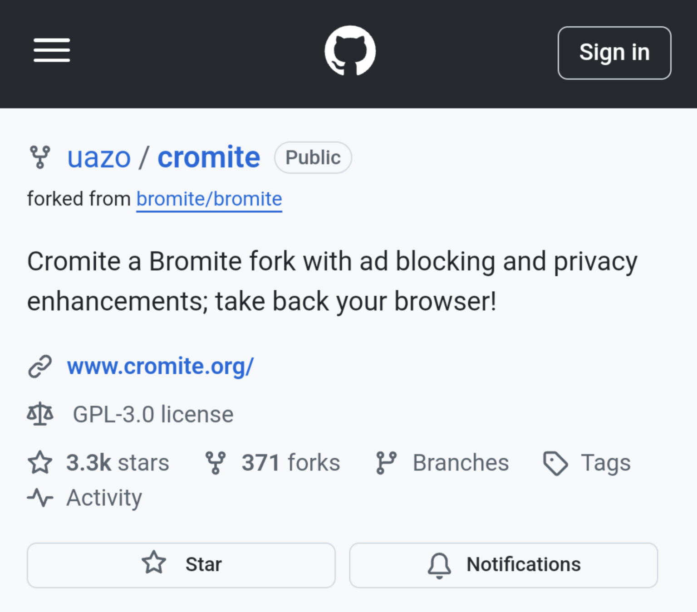This screenshot has height=612, width=697.
Task: Open Branches via the branch icon
Action: click(386, 463)
